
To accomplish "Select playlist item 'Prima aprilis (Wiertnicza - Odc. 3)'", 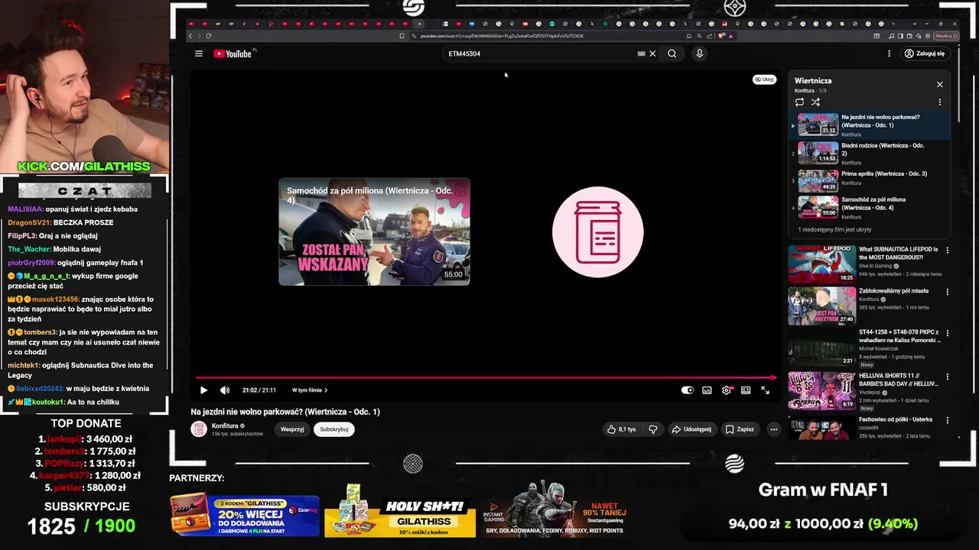I will coord(870,180).
